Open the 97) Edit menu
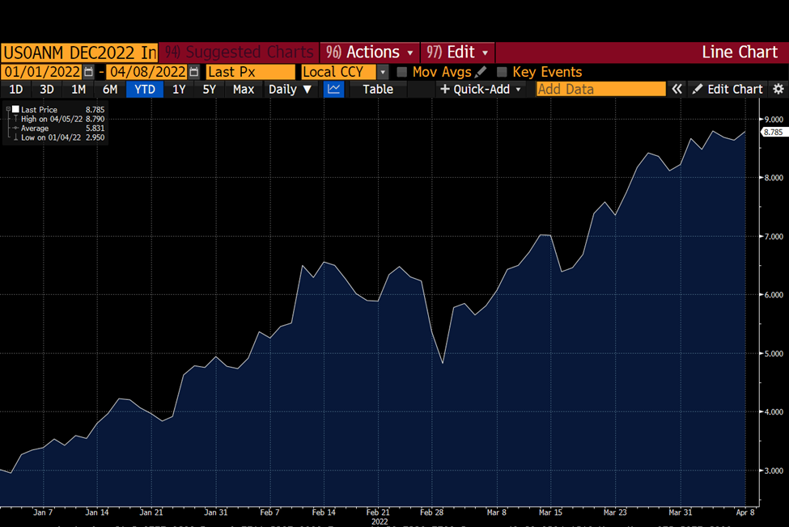Viewport: 789px width, 527px height. pos(457,53)
